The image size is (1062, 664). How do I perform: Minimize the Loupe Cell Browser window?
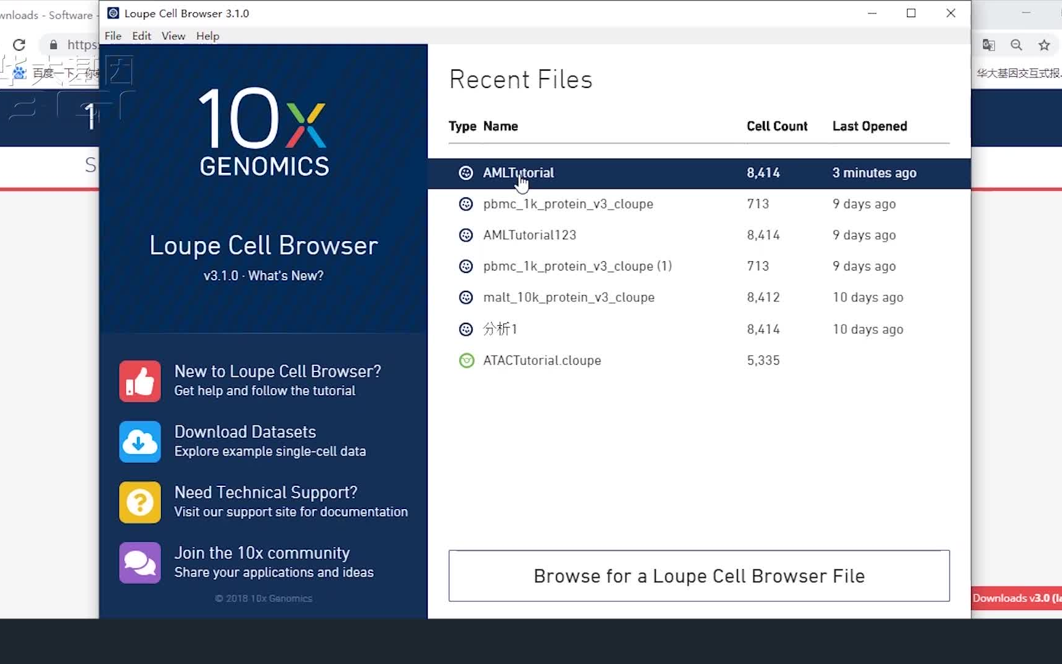click(x=872, y=13)
